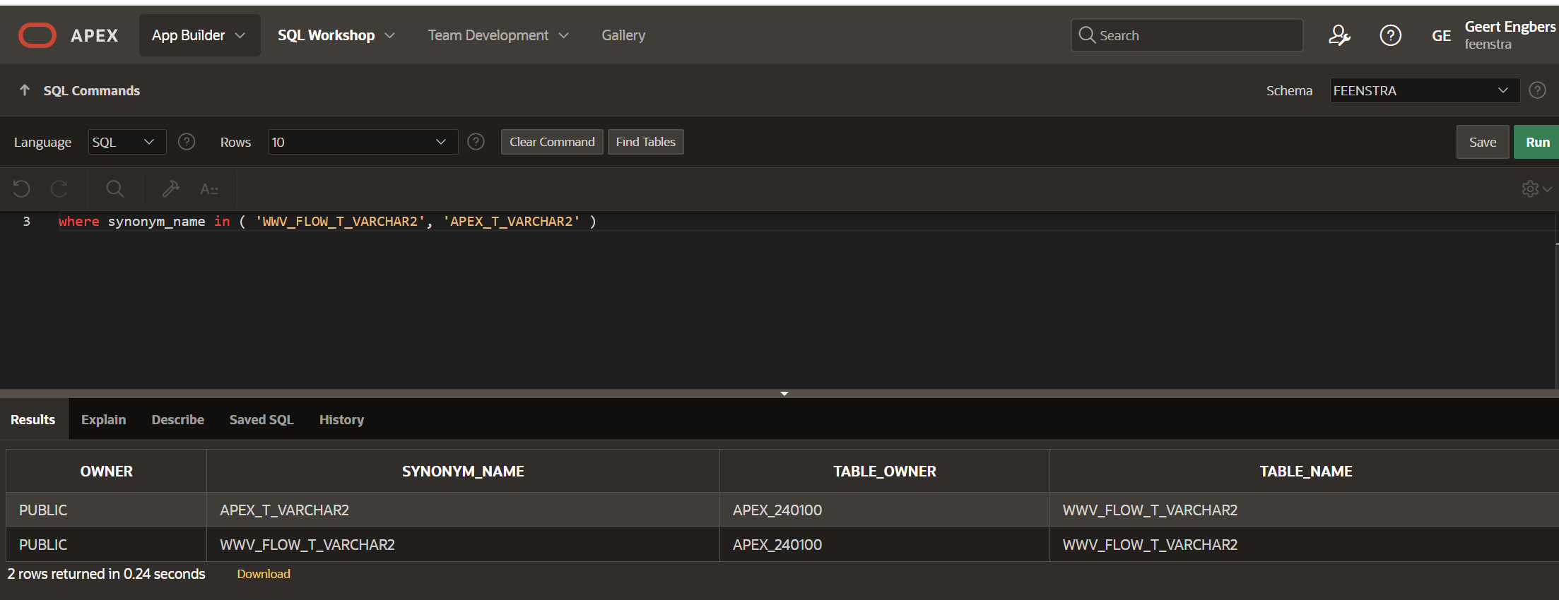Image resolution: width=1559 pixels, height=600 pixels.
Task: Click the GE user avatar initials
Action: 1441,36
